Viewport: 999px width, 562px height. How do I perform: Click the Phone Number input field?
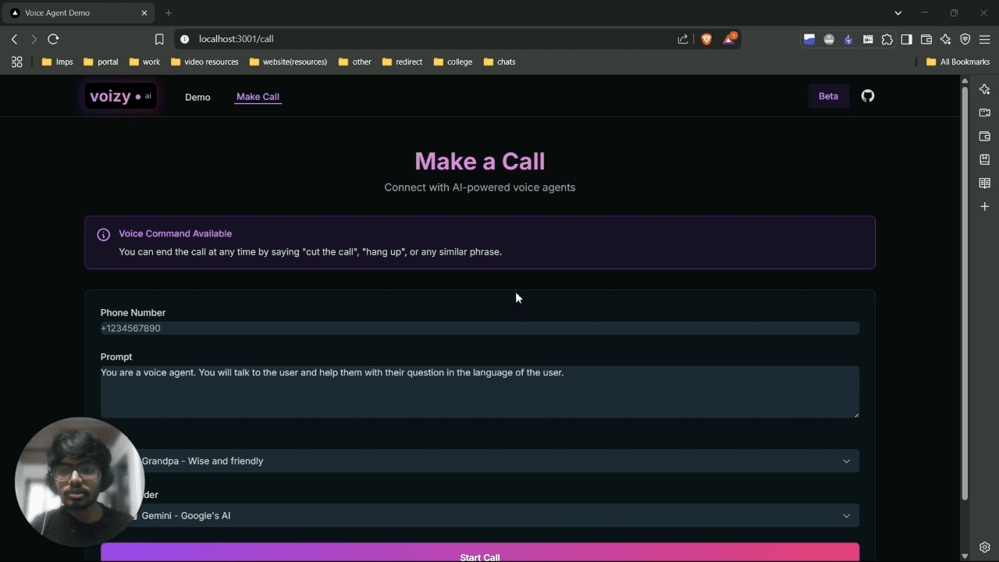pos(479,328)
